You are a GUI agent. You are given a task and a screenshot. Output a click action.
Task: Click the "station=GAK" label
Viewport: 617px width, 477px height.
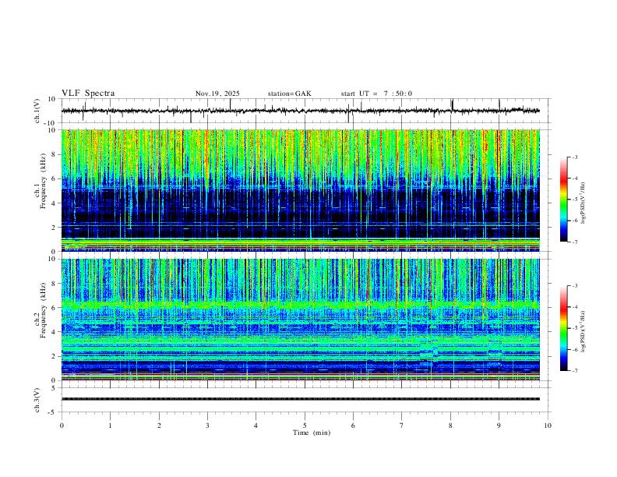coord(290,94)
